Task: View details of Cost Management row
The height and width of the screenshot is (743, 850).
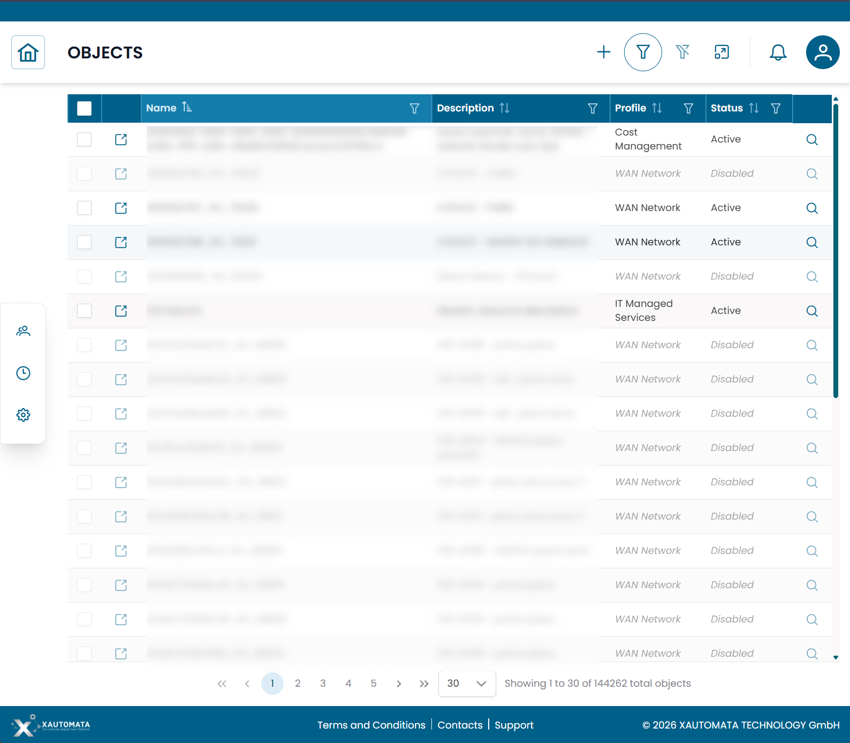Action: [812, 139]
